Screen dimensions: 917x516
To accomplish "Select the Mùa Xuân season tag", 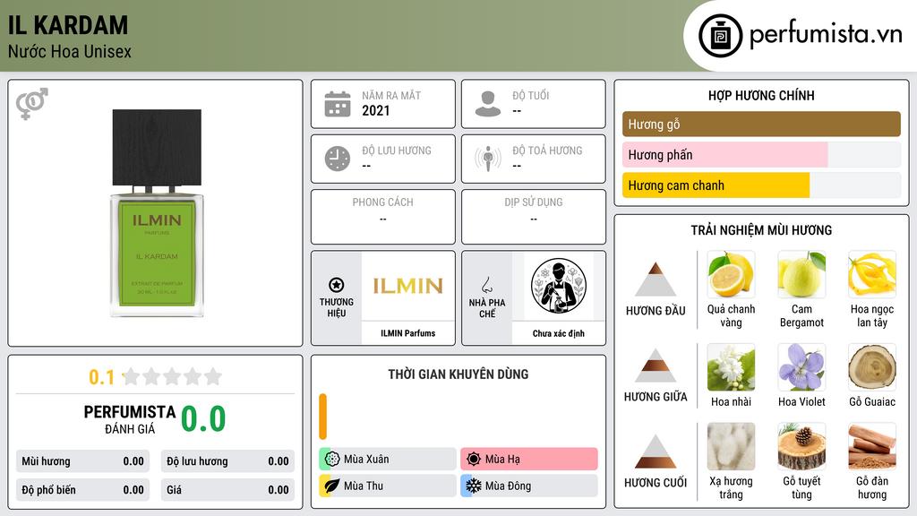I will 388,460.
